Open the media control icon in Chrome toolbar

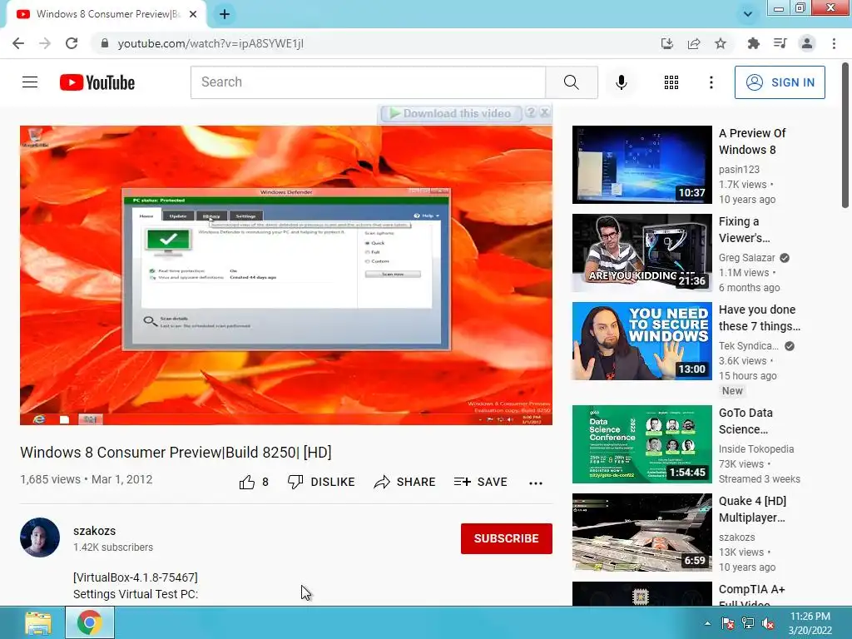[780, 43]
